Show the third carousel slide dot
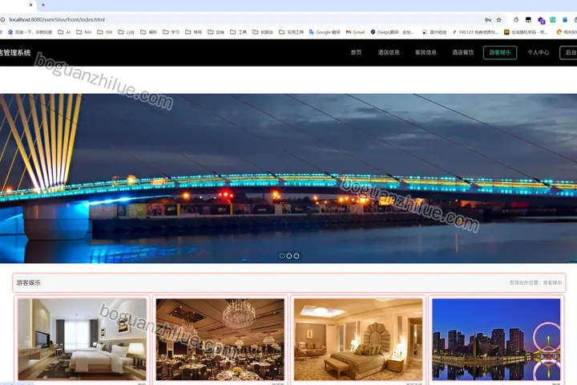The width and height of the screenshot is (577, 385). pyautogui.click(x=297, y=256)
